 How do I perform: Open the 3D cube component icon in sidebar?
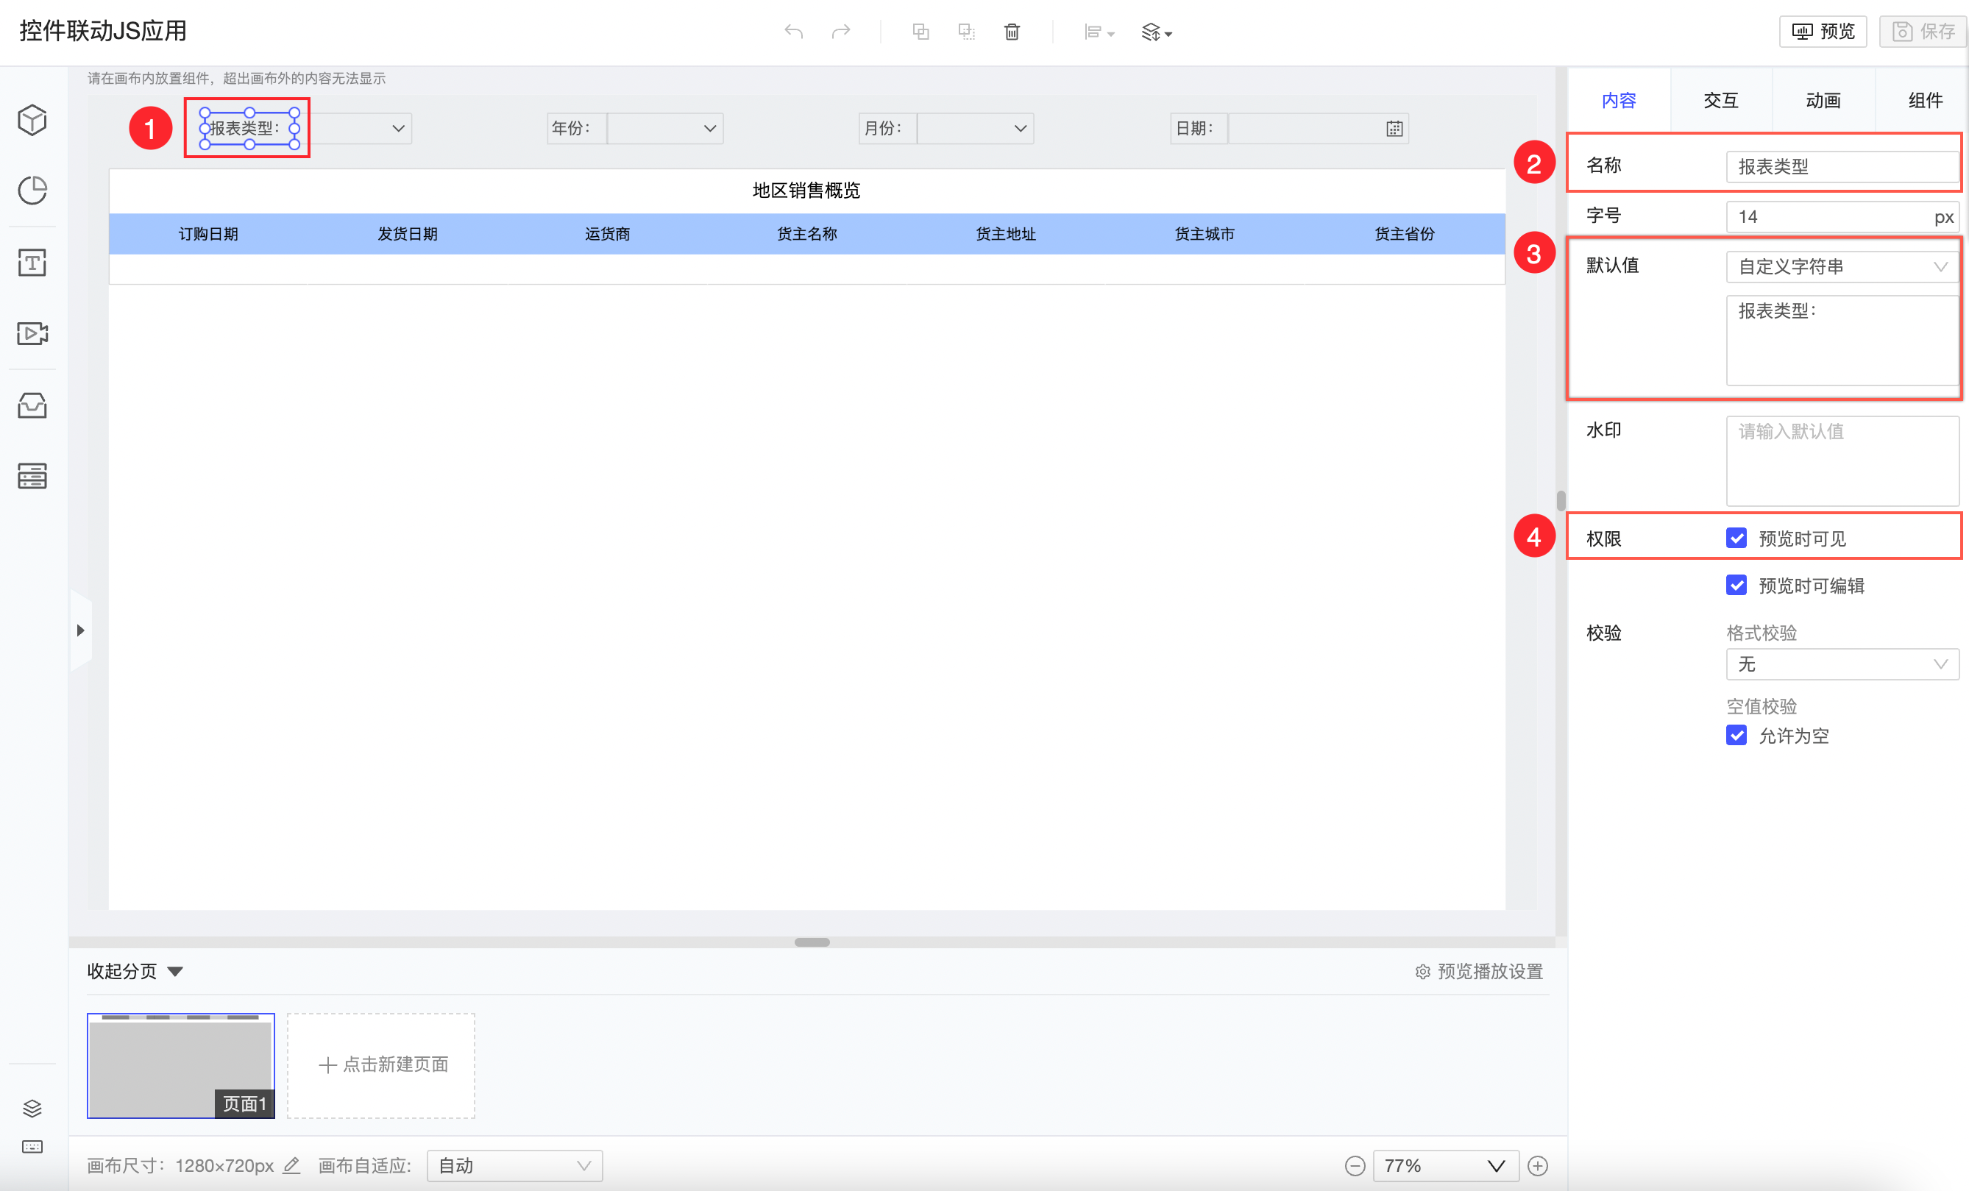pyautogui.click(x=32, y=121)
